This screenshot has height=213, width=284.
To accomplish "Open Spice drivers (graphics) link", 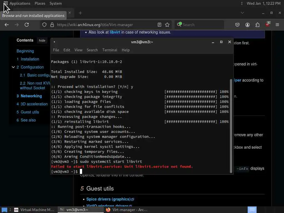I will point(110,199).
